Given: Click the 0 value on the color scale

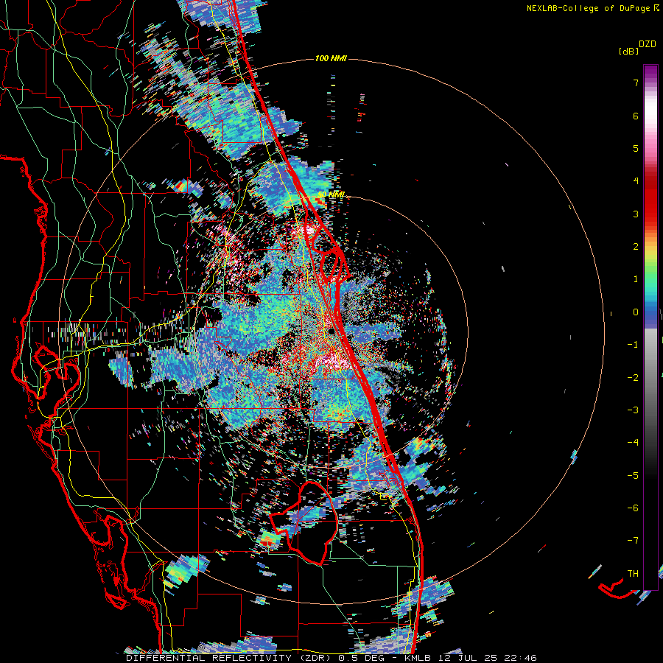Looking at the screenshot, I should pos(636,312).
